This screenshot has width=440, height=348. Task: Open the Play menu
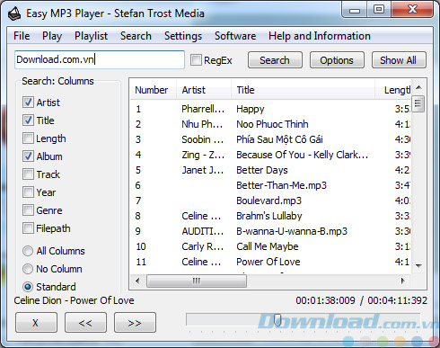[x=52, y=36]
